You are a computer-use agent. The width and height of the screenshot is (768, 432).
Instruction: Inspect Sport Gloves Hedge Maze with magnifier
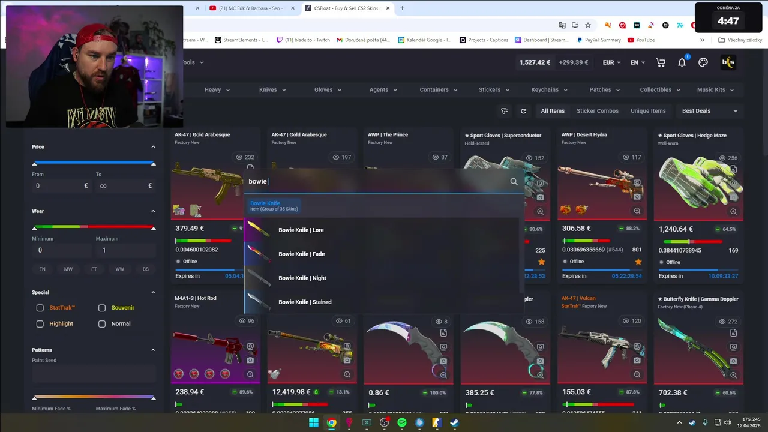[733, 211]
